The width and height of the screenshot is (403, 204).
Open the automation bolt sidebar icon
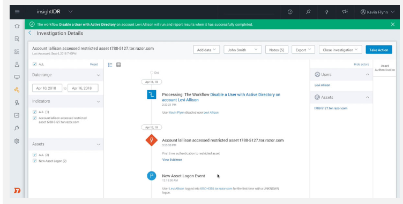[x=17, y=103]
